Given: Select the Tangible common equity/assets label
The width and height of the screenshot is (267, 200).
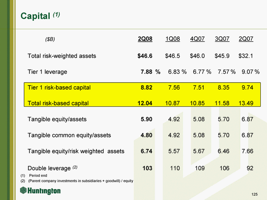Looking at the screenshot, I should click(x=69, y=135).
